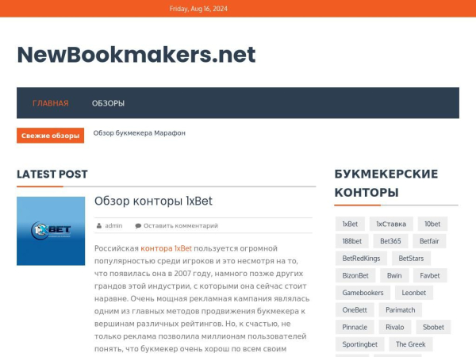Select the BetStars tag
Screen dimensions: 476x357
[411, 259]
